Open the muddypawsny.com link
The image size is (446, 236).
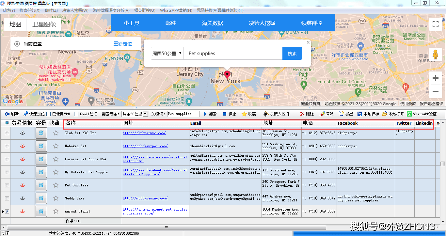coord(145,198)
